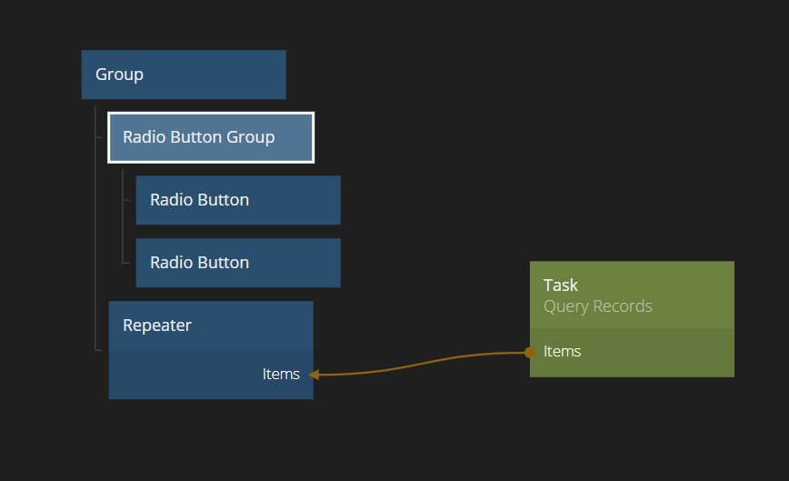Select the first Radio Button node

click(237, 200)
